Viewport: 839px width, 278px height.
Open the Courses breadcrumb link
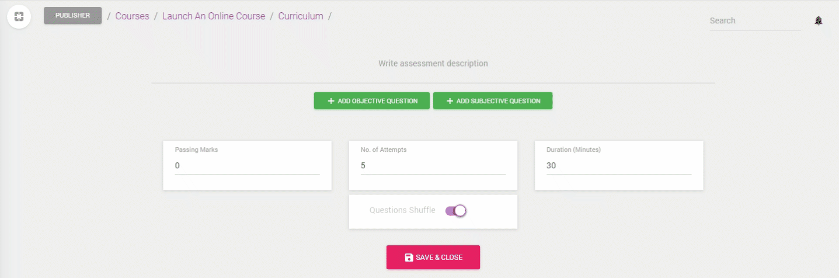pyautogui.click(x=132, y=16)
